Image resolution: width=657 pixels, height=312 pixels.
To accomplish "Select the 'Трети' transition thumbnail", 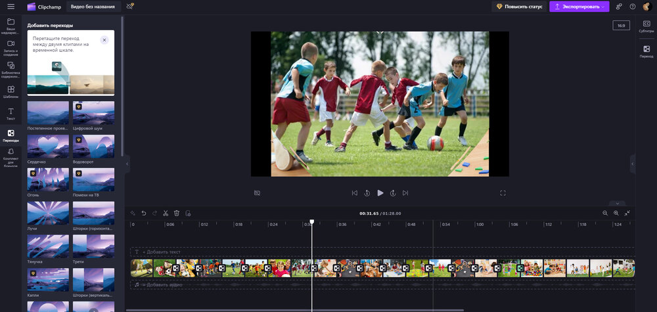I will [93, 246].
